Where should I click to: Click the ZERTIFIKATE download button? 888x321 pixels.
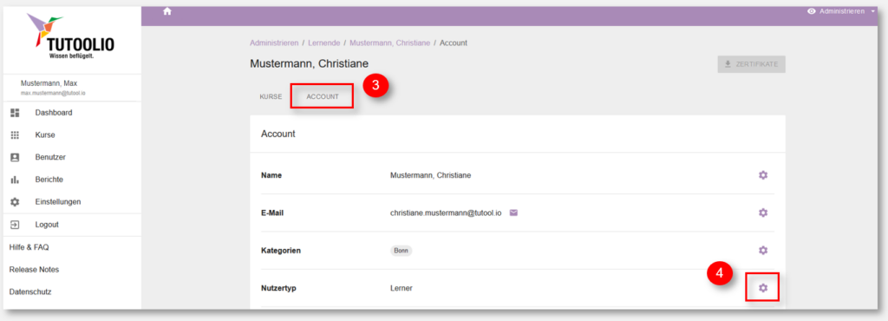[751, 64]
